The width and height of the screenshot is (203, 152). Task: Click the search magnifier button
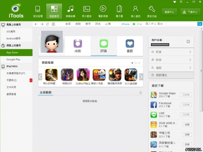(200, 24)
